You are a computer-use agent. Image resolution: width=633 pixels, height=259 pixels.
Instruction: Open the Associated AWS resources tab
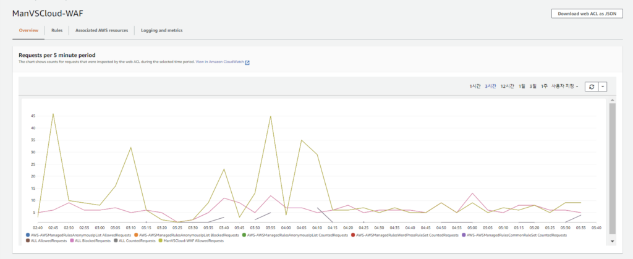pos(101,30)
